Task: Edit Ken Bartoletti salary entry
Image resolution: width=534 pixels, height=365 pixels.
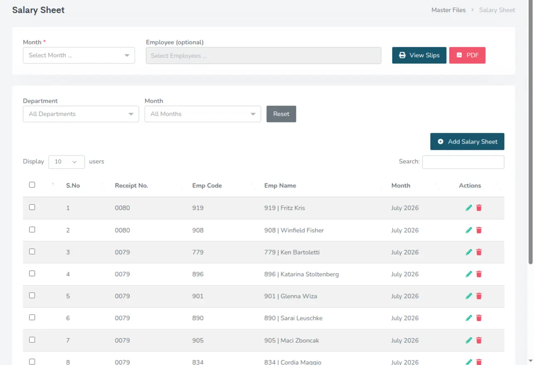Action: pos(469,252)
